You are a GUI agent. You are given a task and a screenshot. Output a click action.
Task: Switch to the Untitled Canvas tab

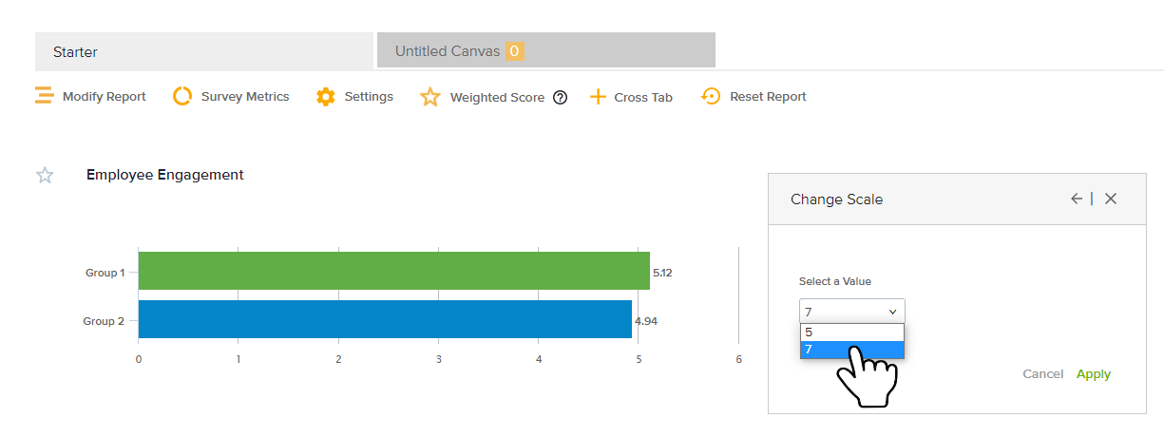(x=447, y=51)
